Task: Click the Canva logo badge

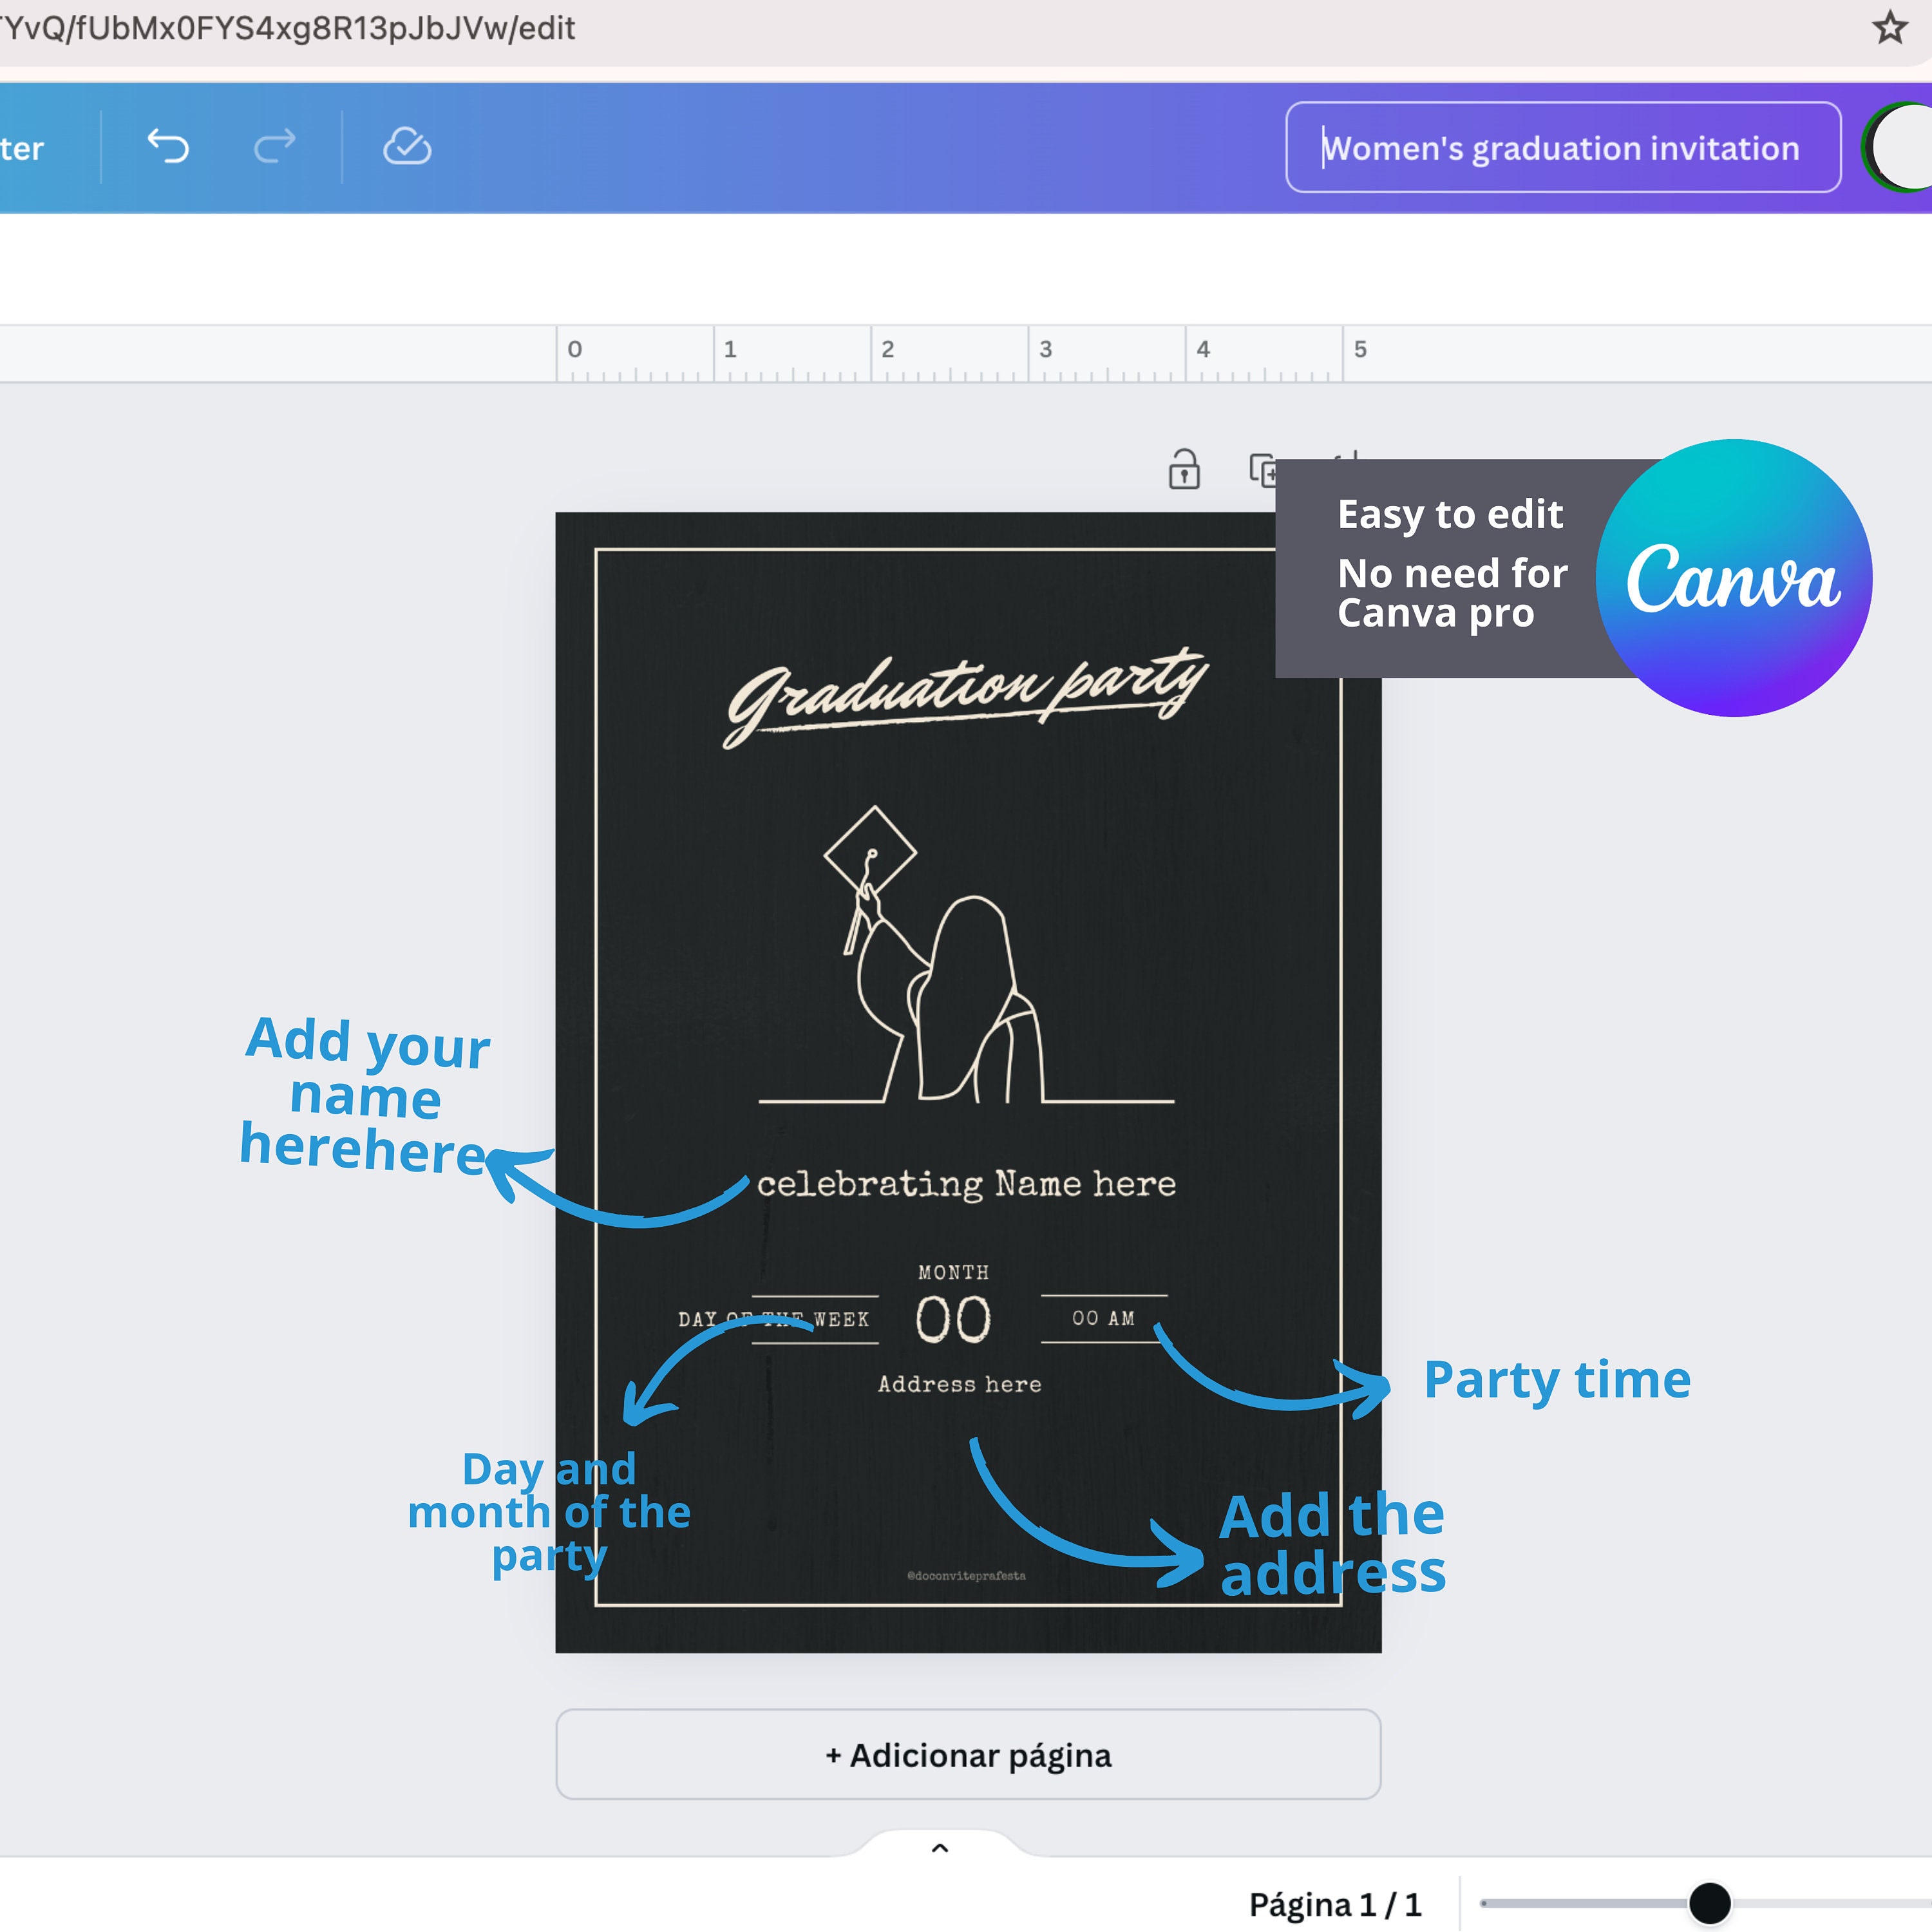Action: click(1733, 577)
